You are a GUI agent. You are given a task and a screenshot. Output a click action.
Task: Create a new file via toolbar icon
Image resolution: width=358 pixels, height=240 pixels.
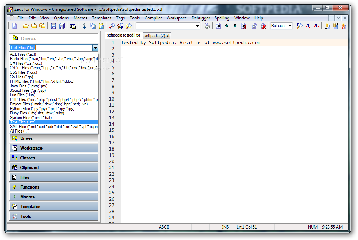point(14,26)
